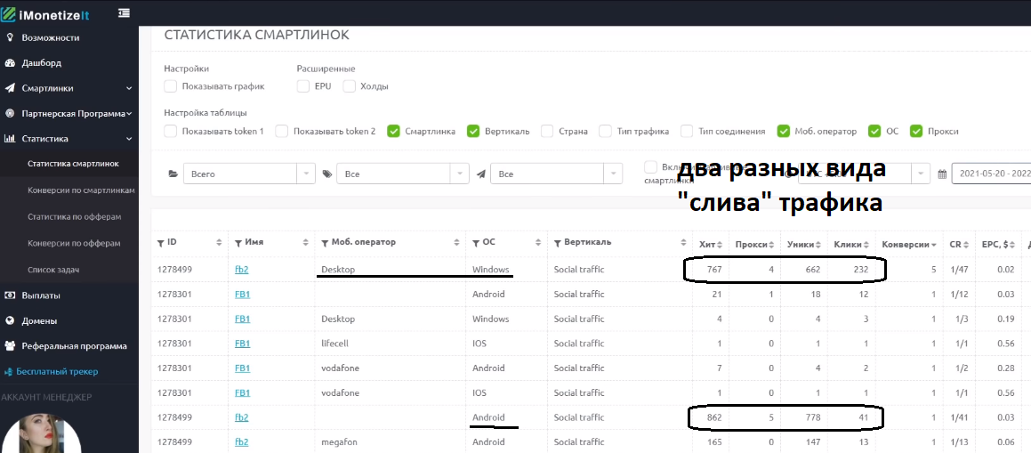Sort table by Клики column
The width and height of the screenshot is (1031, 453).
(850, 244)
